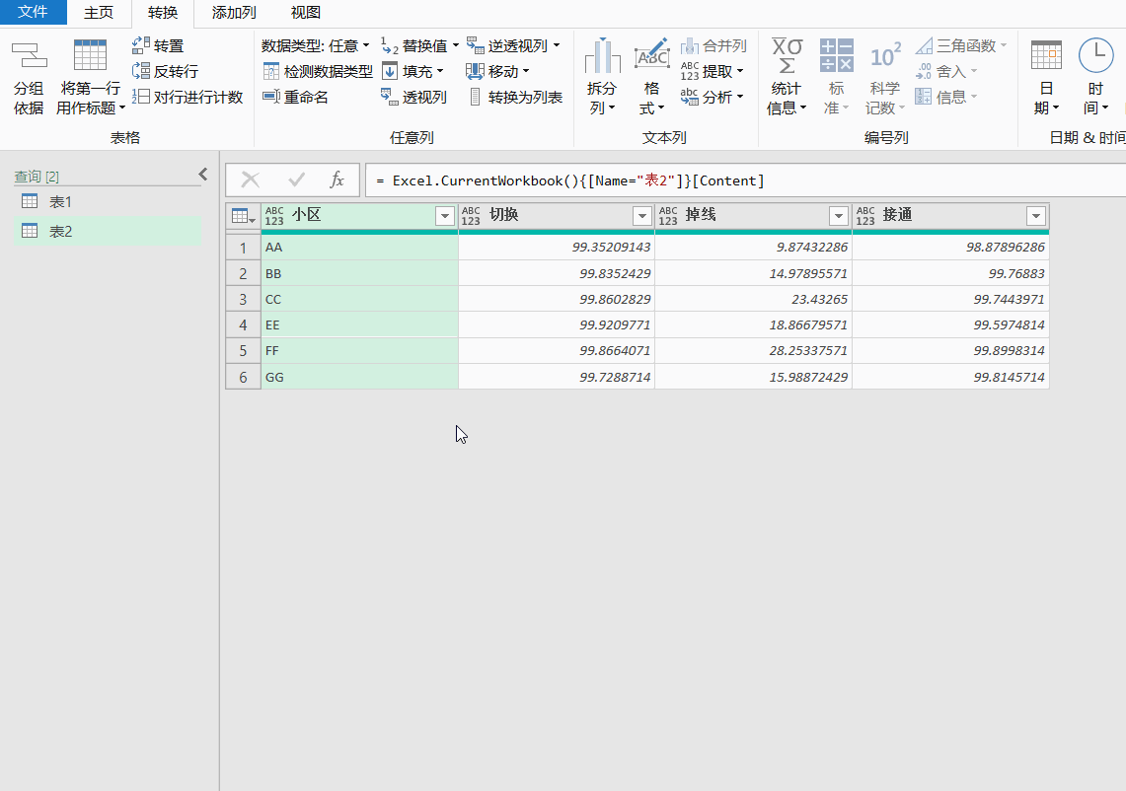Click the table corner menu icon

pos(244,216)
